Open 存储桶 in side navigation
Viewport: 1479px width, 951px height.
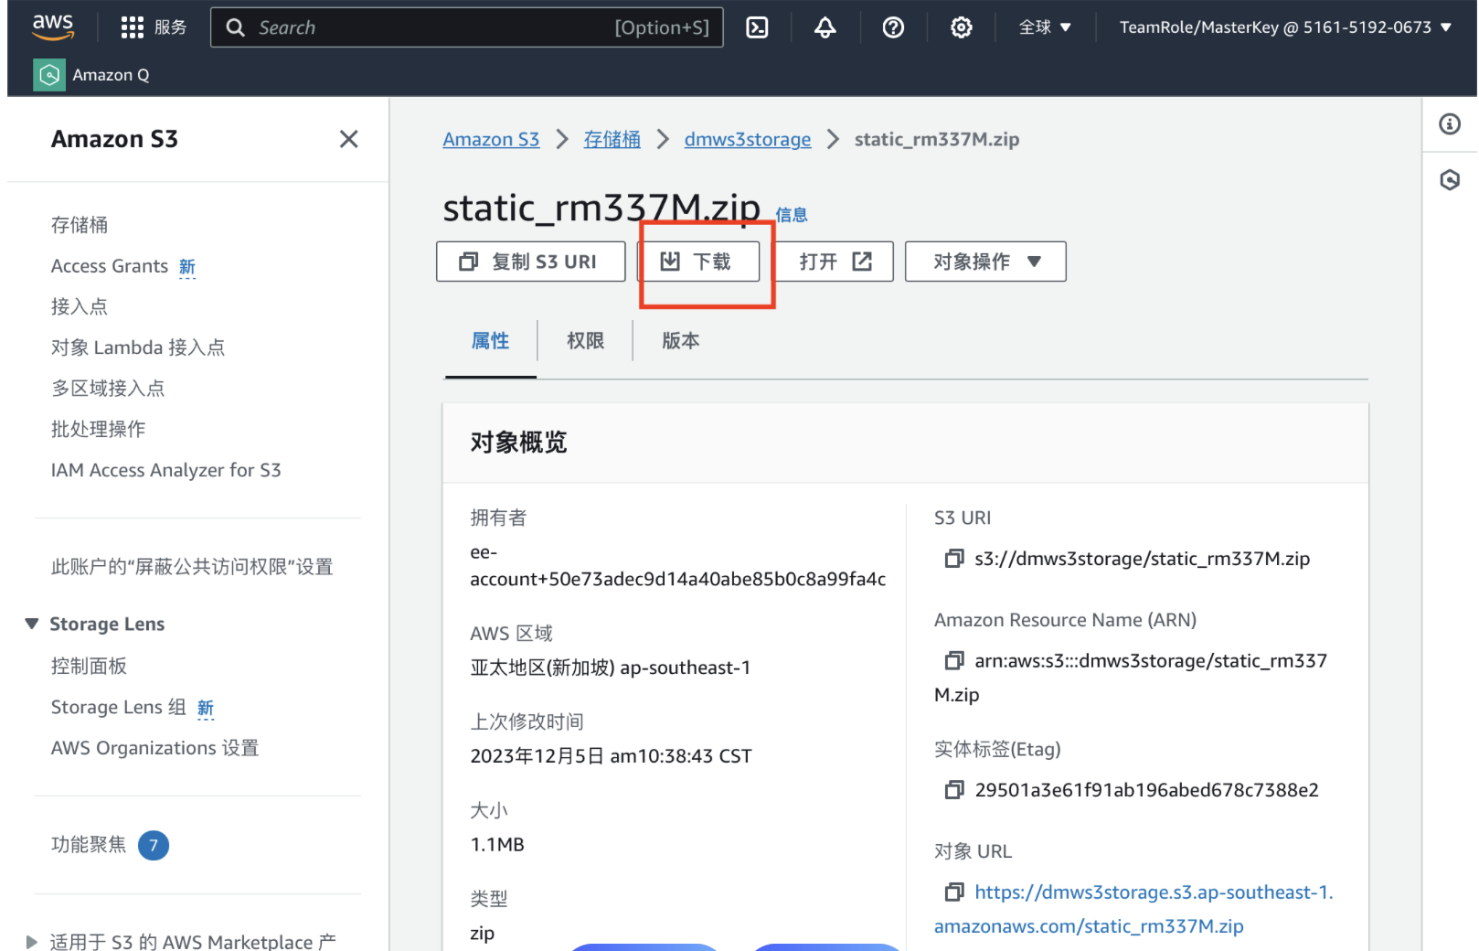click(x=80, y=225)
